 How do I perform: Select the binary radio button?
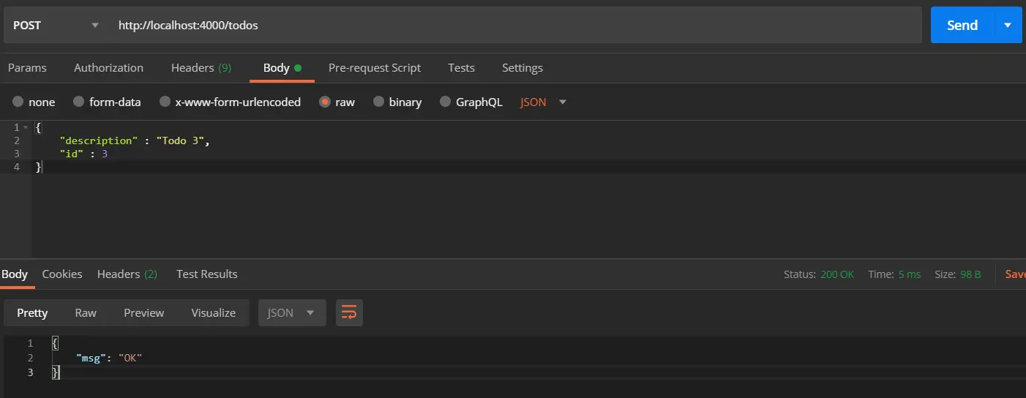click(x=378, y=102)
